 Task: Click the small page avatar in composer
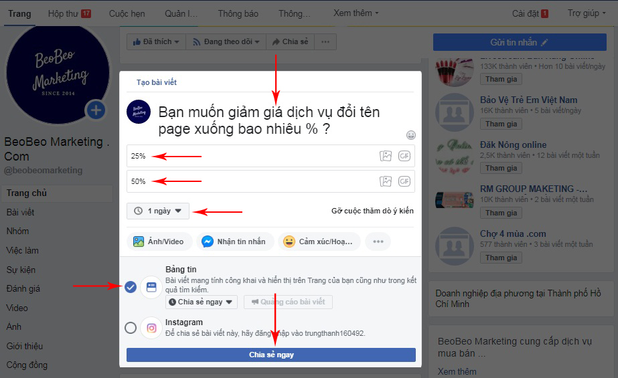[139, 112]
